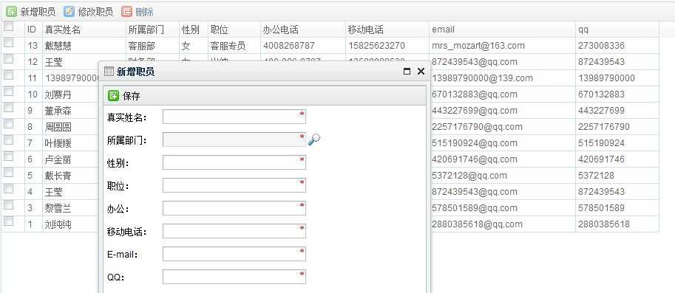The image size is (675, 293).
Task: Click the 修改职员 edit employee icon
Action: tap(69, 11)
